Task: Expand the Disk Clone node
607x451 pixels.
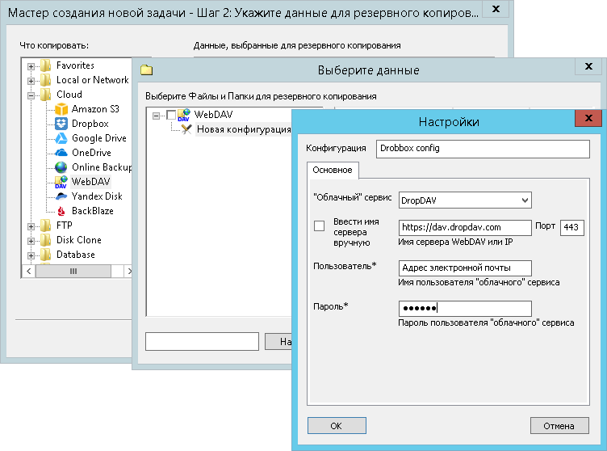Action: pyautogui.click(x=31, y=241)
